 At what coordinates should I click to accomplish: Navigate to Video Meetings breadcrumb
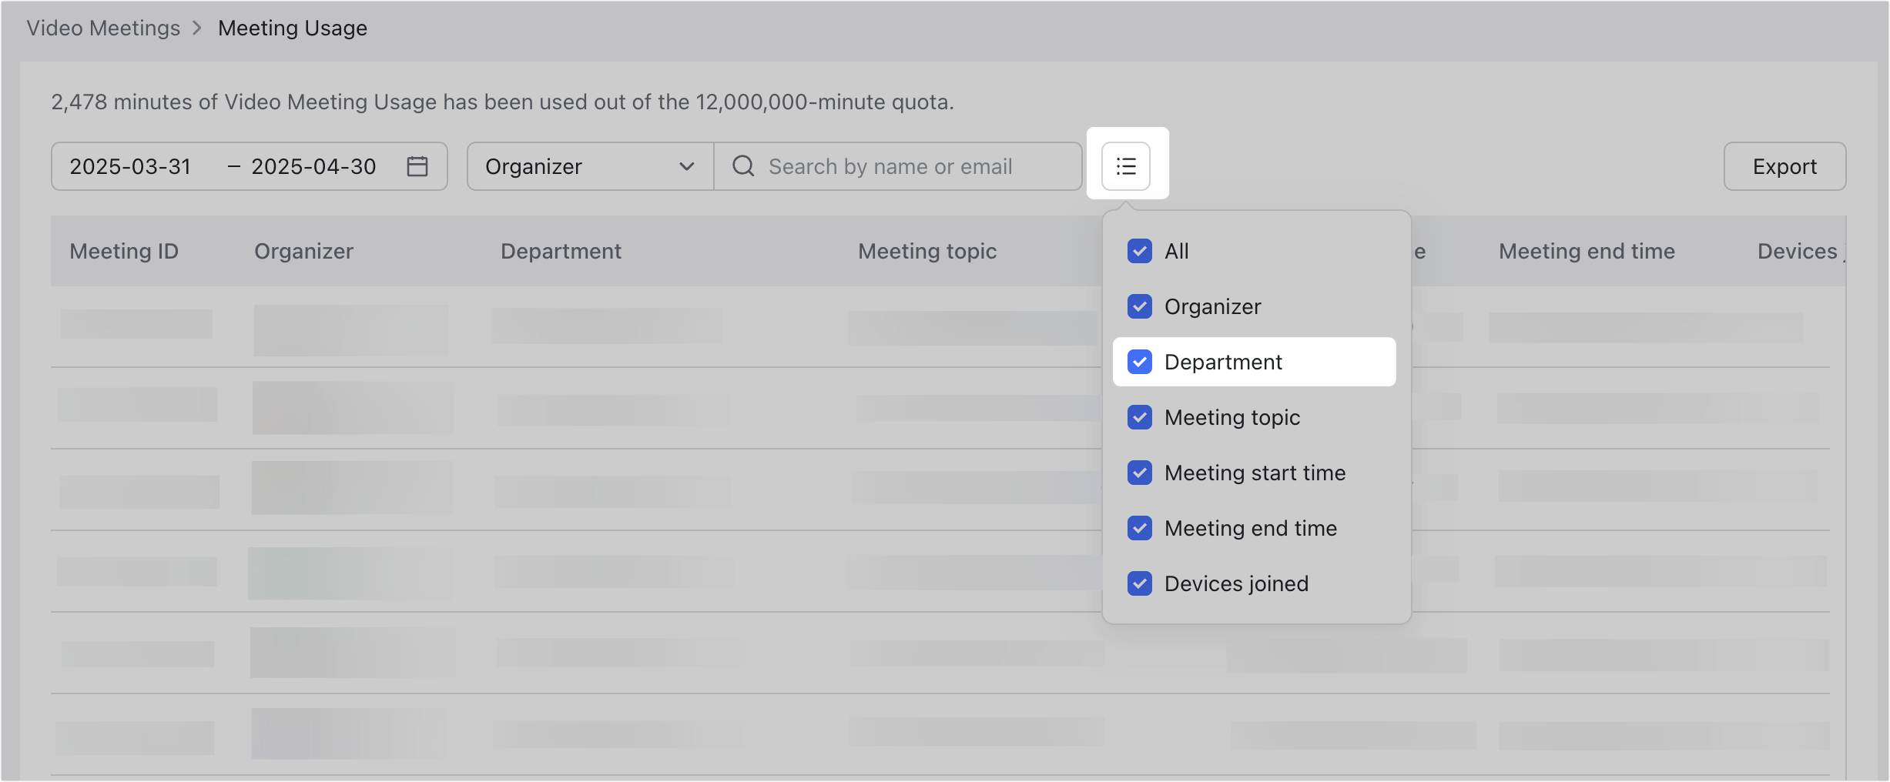coord(102,28)
